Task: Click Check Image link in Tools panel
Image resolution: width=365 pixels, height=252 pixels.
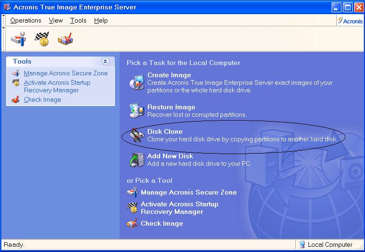Action: click(42, 100)
